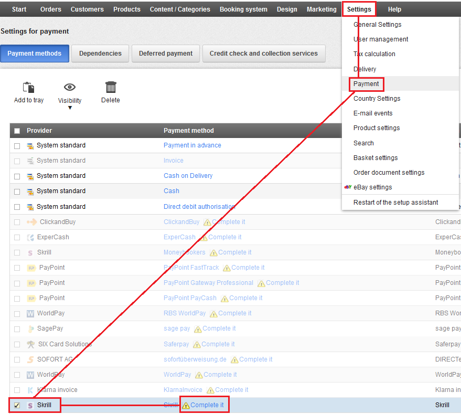This screenshot has width=461, height=414.
Task: Uncheck the selected Skrill row checkbox
Action: (17, 405)
